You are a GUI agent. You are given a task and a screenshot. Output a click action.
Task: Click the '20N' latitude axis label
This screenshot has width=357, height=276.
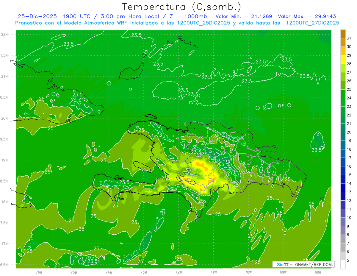click(x=5, y=118)
